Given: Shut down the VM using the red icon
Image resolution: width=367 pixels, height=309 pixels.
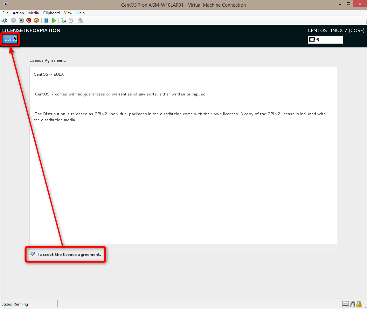Looking at the screenshot, I should (x=29, y=20).
